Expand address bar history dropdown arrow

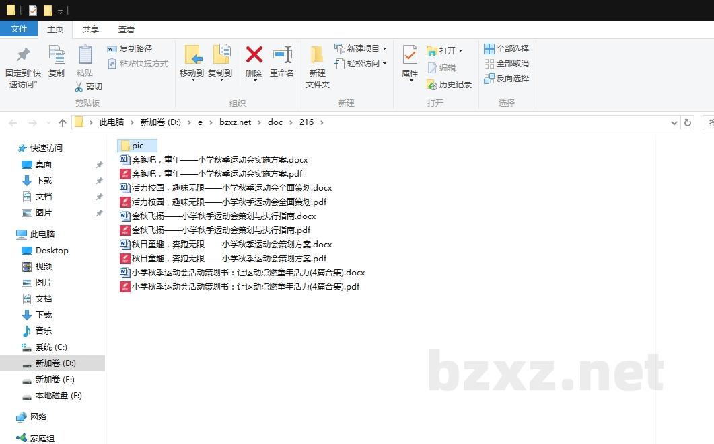pyautogui.click(x=674, y=122)
